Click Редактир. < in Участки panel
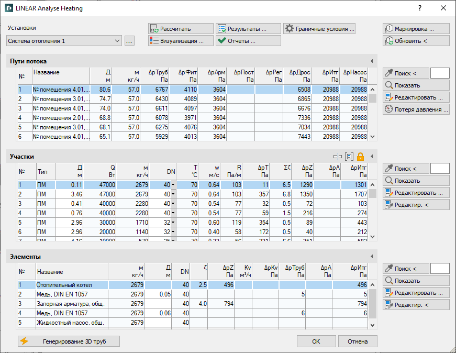This screenshot has height=353, width=456. tap(416, 205)
